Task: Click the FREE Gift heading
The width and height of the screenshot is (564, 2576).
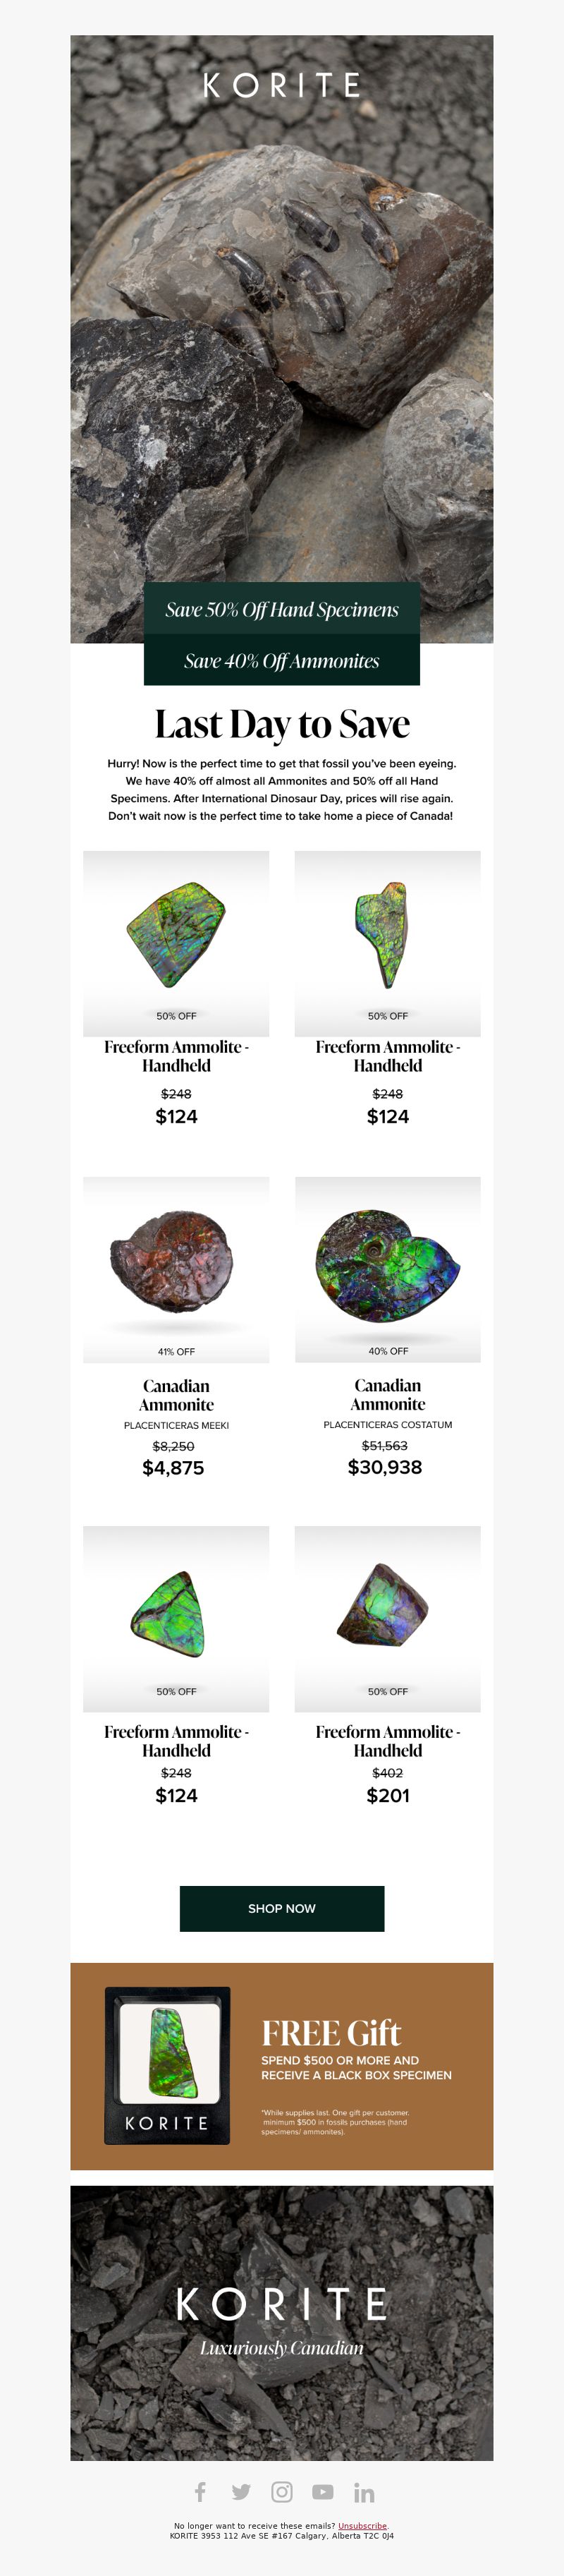Action: pyautogui.click(x=331, y=2033)
